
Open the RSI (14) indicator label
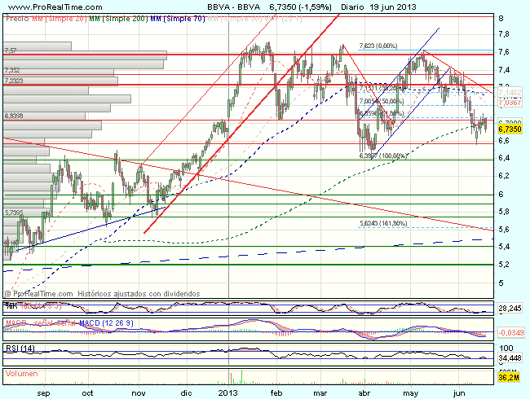(18, 348)
